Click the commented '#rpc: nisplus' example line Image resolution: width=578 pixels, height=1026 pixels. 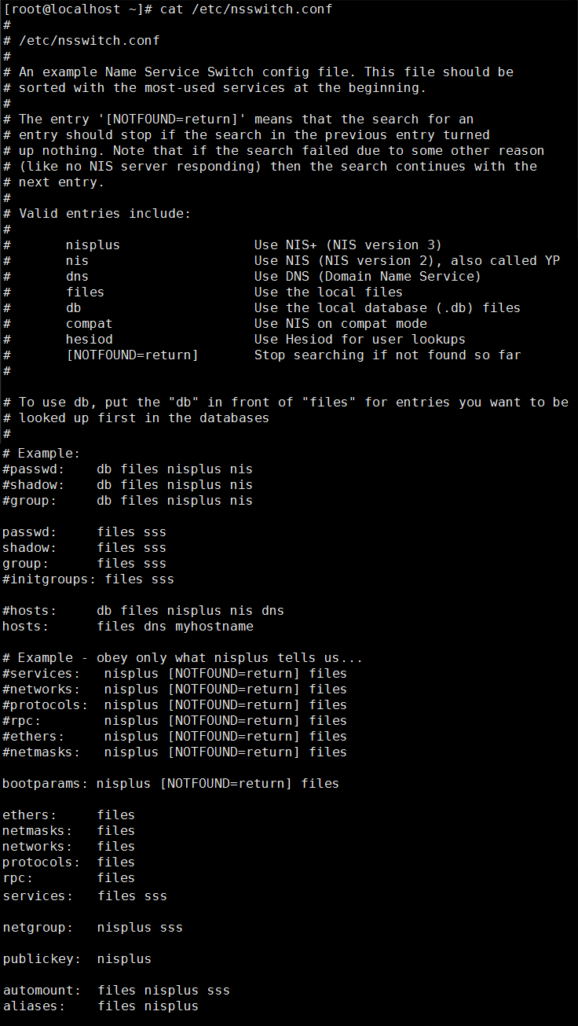[x=175, y=721]
